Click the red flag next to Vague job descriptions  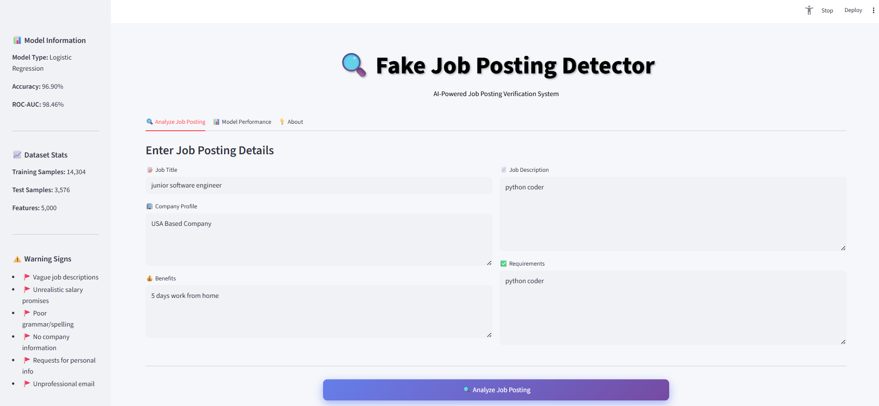[27, 277]
